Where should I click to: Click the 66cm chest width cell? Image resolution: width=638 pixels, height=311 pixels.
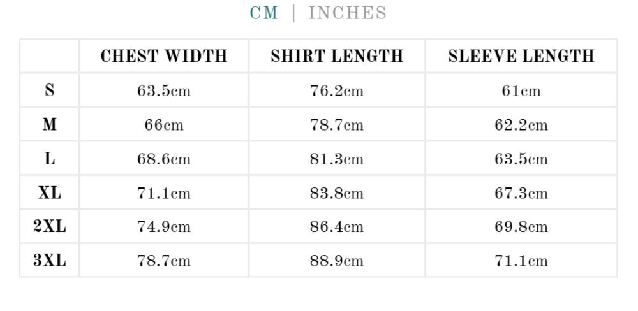[x=164, y=125]
